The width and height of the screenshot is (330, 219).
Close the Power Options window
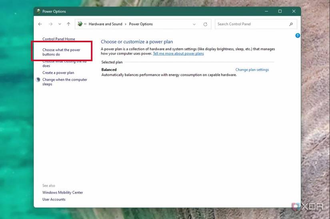(294, 11)
